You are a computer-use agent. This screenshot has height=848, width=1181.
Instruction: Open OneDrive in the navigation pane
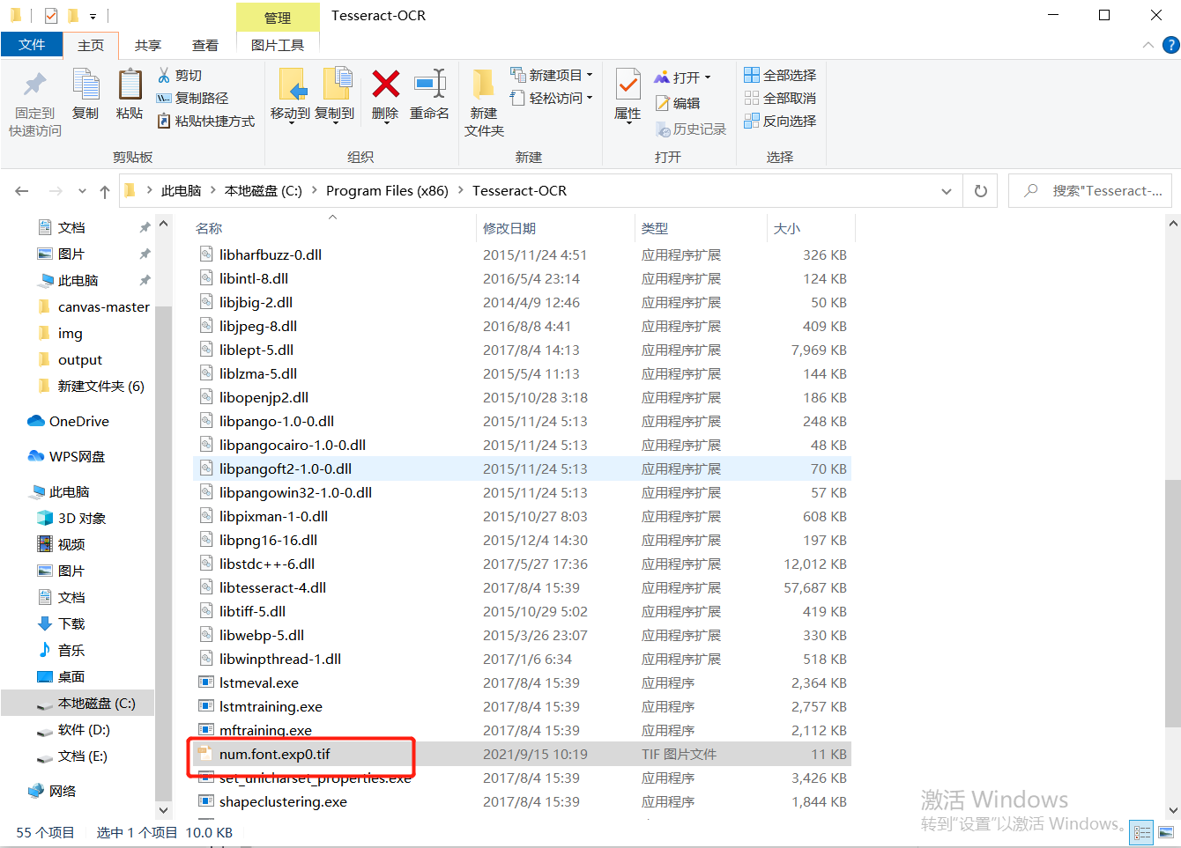click(69, 421)
